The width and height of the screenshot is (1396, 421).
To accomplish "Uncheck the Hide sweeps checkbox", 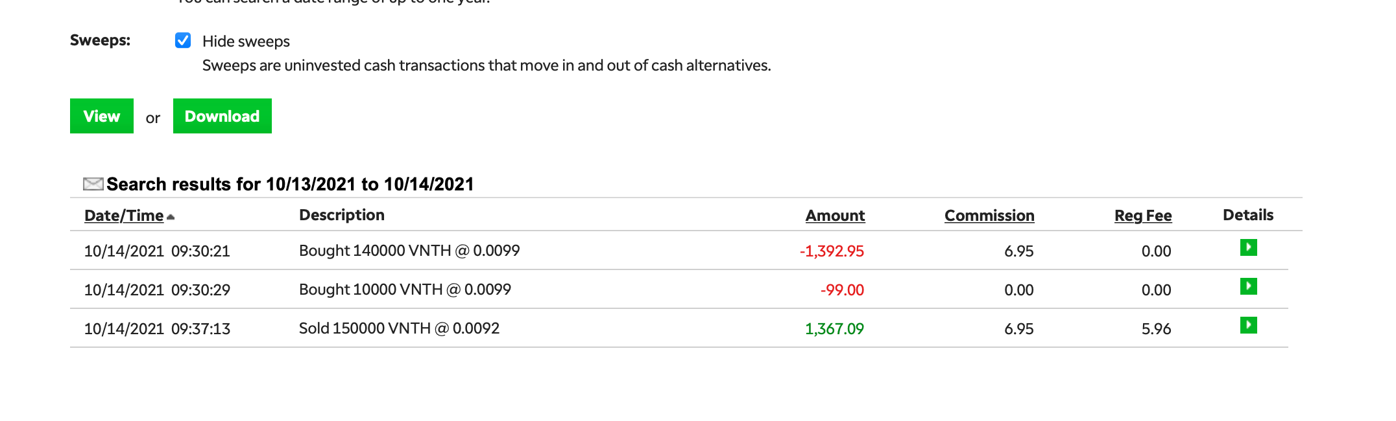I will pos(183,41).
